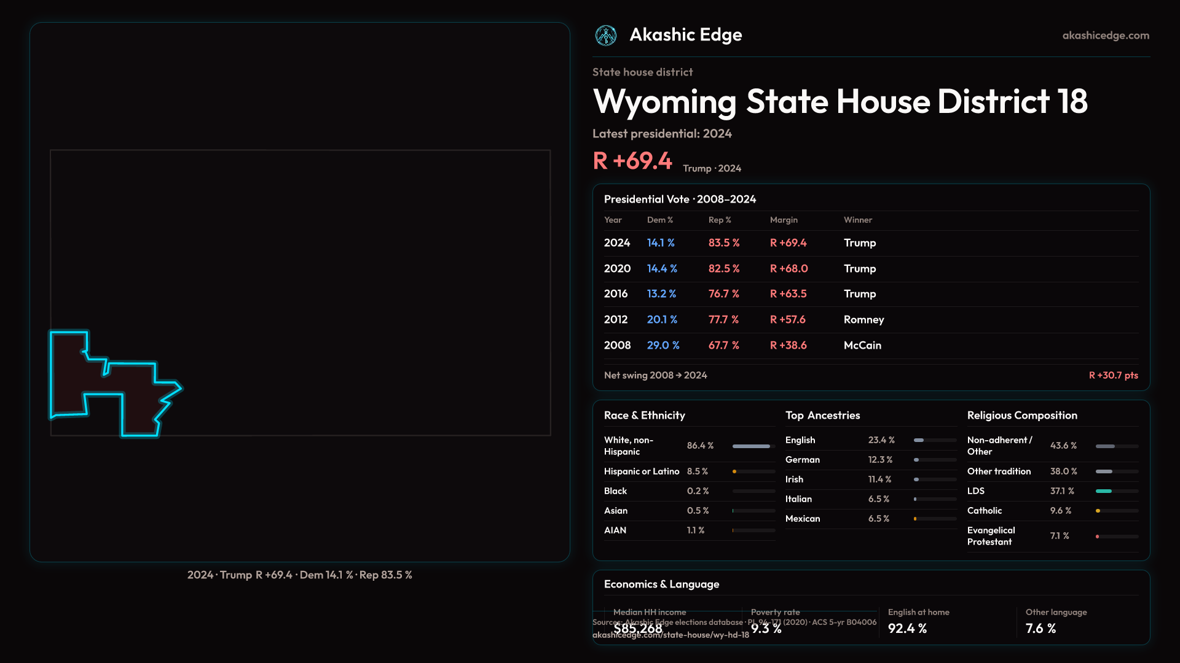Open the akashicedge.com/state-house/wy-hd-18 source link

point(671,635)
